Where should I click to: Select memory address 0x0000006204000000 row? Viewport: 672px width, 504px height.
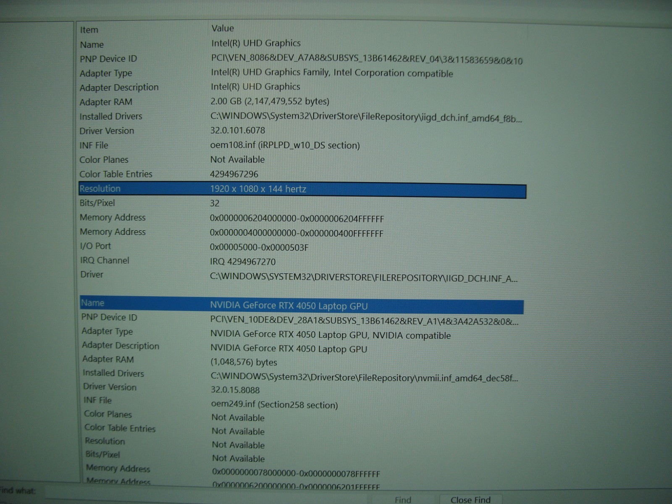[x=302, y=218]
